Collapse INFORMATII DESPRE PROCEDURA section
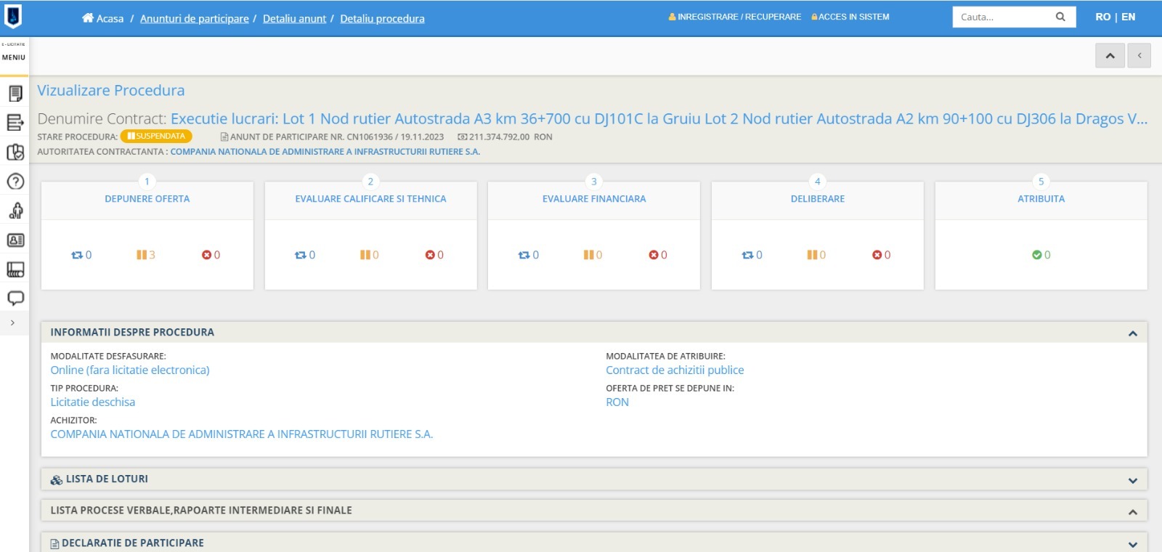The height and width of the screenshot is (552, 1162). coord(1132,333)
